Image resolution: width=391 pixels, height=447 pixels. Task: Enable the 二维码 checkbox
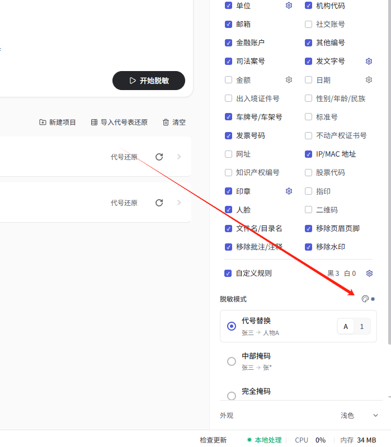[308, 210]
